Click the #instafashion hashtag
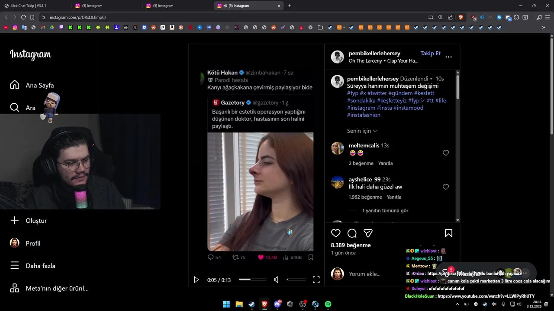Image resolution: width=554 pixels, height=311 pixels. click(364, 115)
